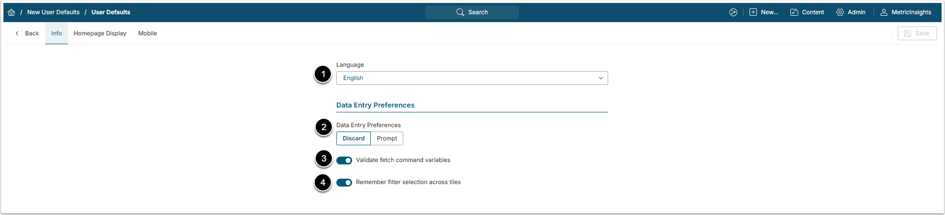Open the favorites star icon in header
Viewport: 945px width, 215px height.
733,12
